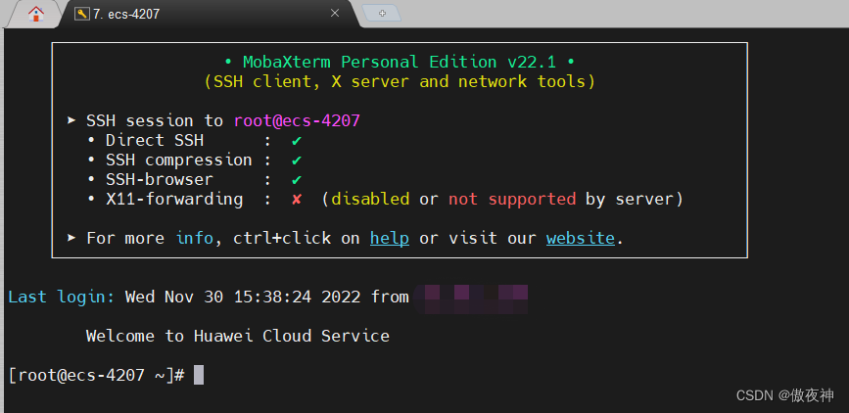This screenshot has height=413, width=849.
Task: Click the root@ecs-4207 session name
Action: (x=297, y=120)
